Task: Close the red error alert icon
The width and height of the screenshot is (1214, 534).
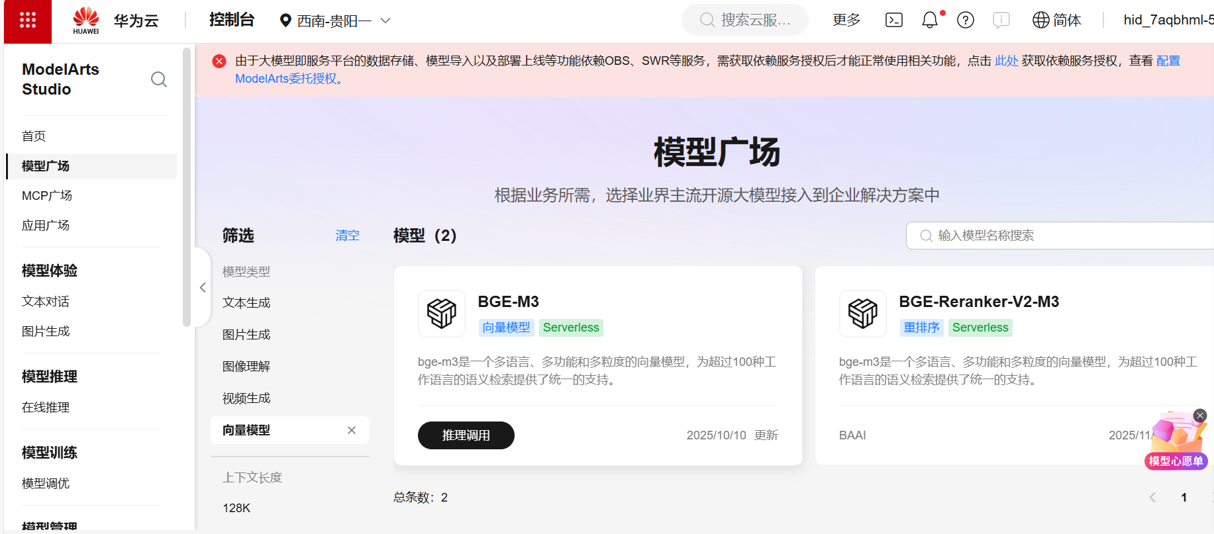Action: [x=219, y=61]
